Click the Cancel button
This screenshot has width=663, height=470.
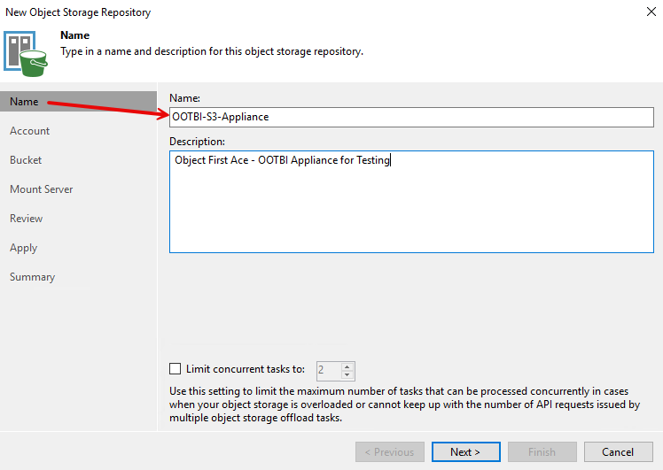618,451
